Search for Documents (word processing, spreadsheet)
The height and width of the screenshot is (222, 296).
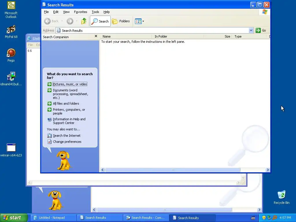tap(71, 94)
